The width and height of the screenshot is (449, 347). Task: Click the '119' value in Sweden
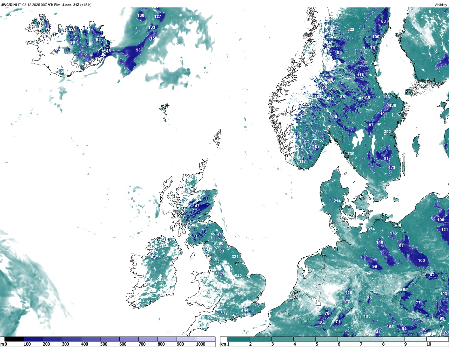[x=364, y=63]
